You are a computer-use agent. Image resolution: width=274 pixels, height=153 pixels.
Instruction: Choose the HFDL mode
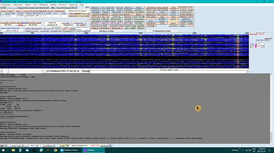click(x=173, y=14)
